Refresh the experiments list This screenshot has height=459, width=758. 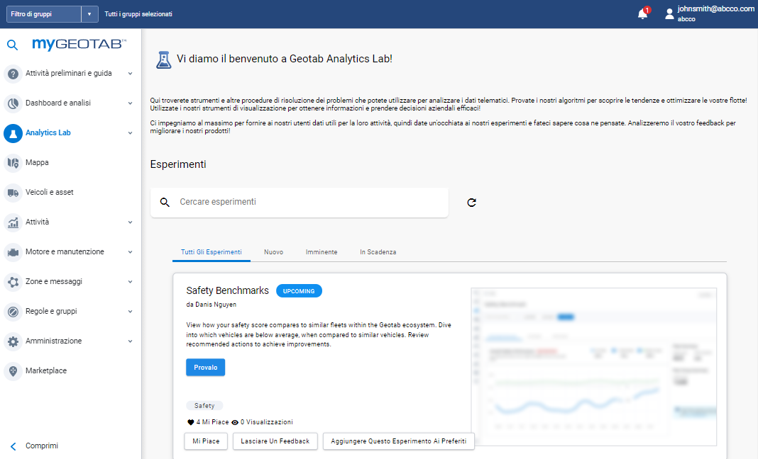click(x=471, y=202)
